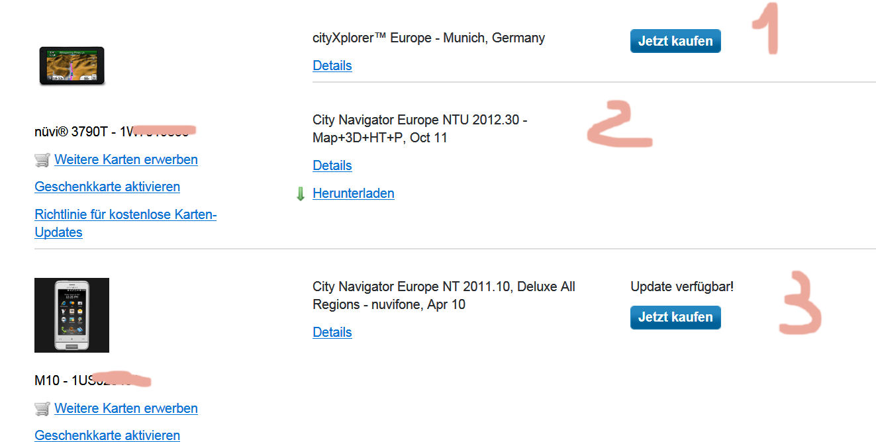The width and height of the screenshot is (876, 442).
Task: Buy the cityXplorer Europe Munich map
Action: point(675,41)
